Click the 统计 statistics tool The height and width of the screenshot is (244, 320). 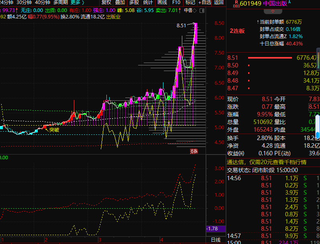[x=148, y=2]
